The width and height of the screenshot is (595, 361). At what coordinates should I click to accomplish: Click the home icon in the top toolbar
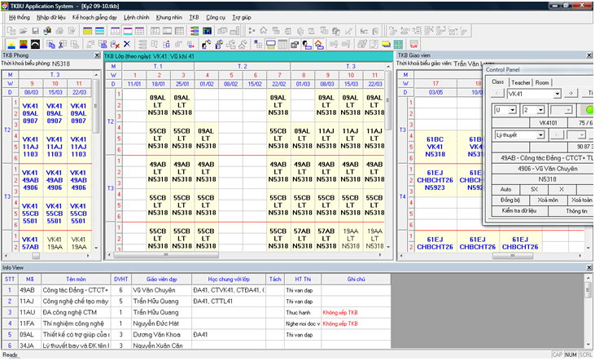263,30
